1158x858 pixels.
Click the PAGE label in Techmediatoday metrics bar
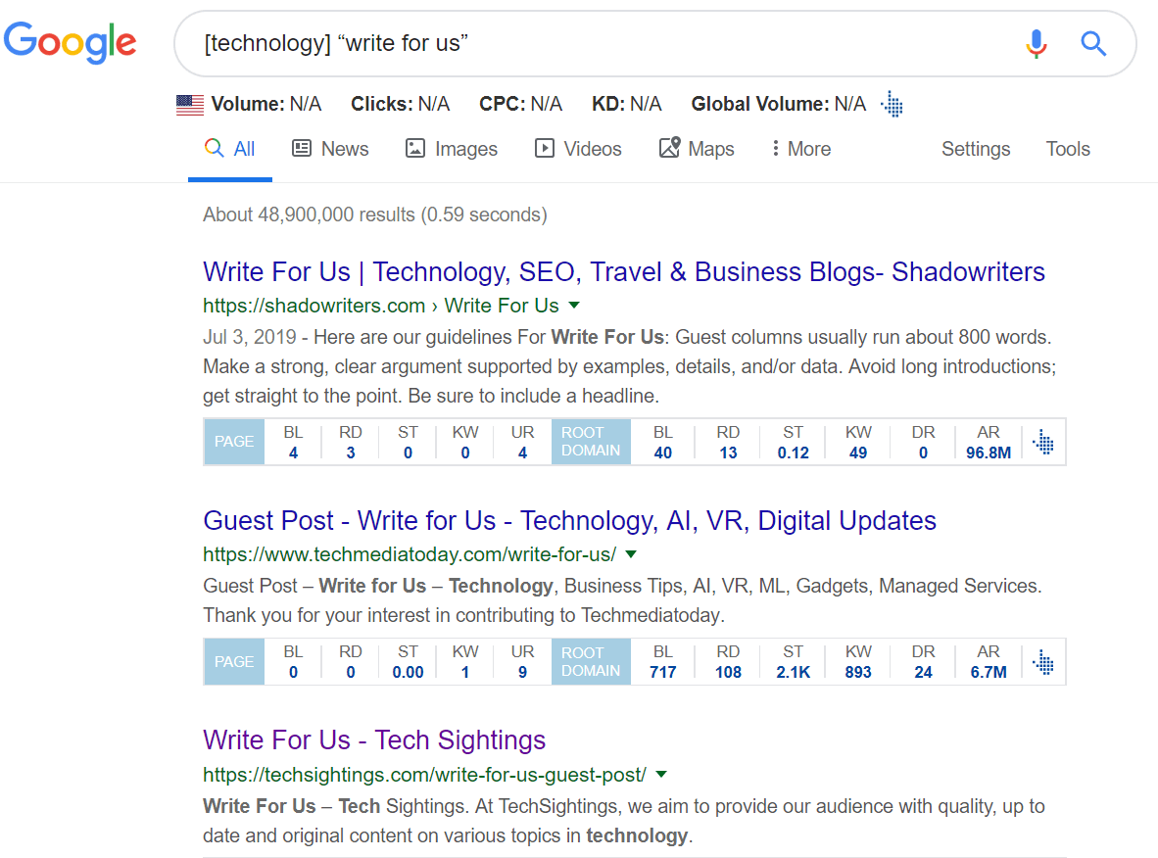[x=234, y=661]
